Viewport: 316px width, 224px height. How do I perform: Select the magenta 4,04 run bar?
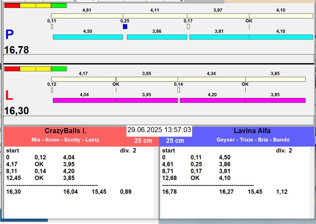coord(84,100)
